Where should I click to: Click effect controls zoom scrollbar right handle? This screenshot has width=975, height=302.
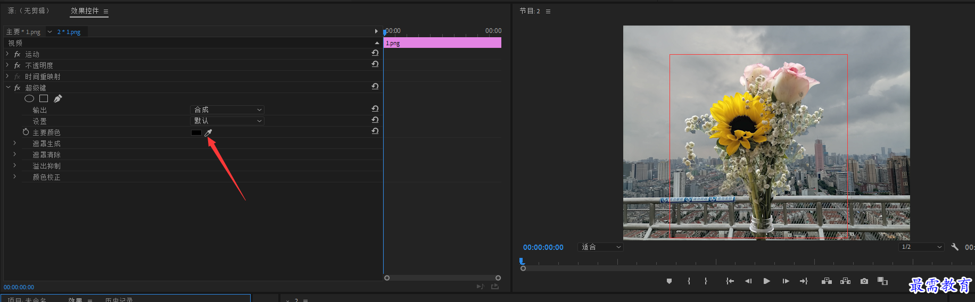coord(498,278)
